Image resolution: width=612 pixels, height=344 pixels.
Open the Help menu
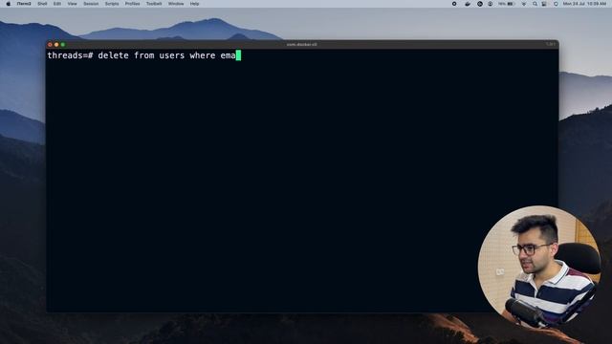click(194, 4)
